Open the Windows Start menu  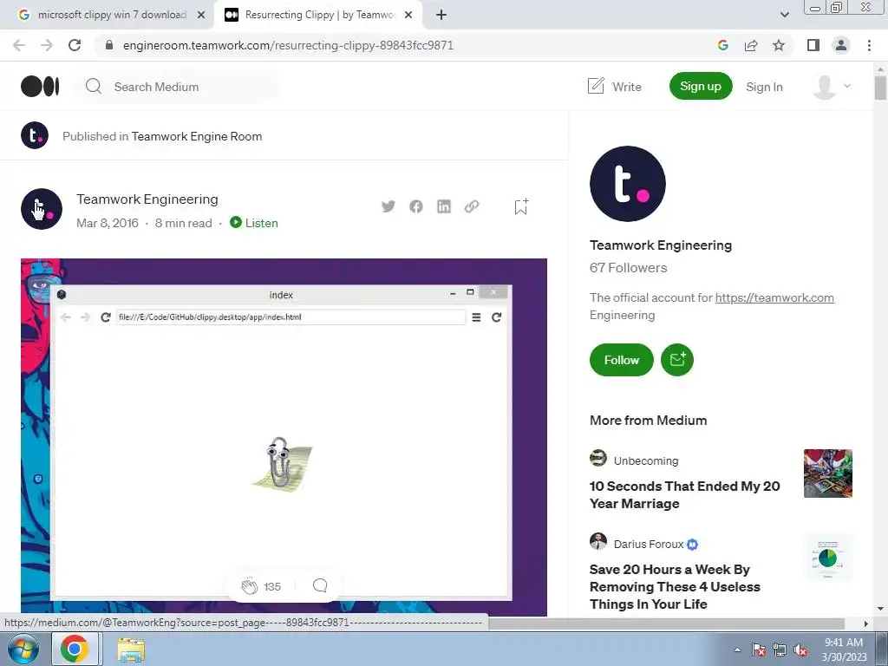point(23,649)
